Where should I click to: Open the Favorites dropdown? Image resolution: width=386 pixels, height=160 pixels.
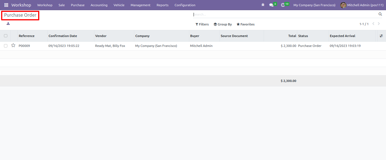[246, 24]
